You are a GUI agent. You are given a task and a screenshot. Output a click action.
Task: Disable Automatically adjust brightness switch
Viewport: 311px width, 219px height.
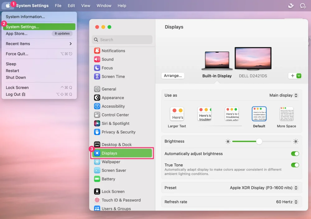(x=295, y=154)
